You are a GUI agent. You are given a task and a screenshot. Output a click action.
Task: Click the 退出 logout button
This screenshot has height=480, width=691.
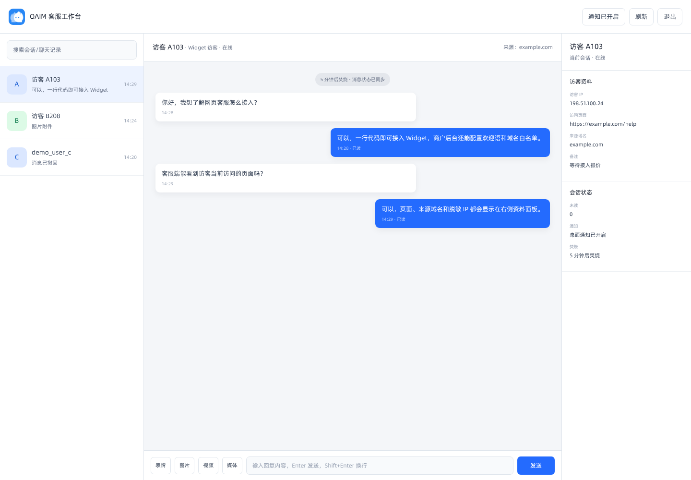[x=670, y=17]
